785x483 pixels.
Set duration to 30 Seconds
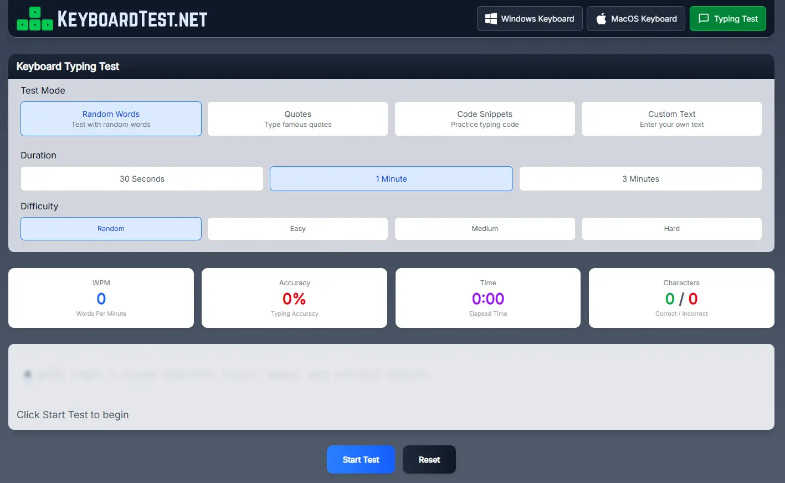click(x=142, y=179)
